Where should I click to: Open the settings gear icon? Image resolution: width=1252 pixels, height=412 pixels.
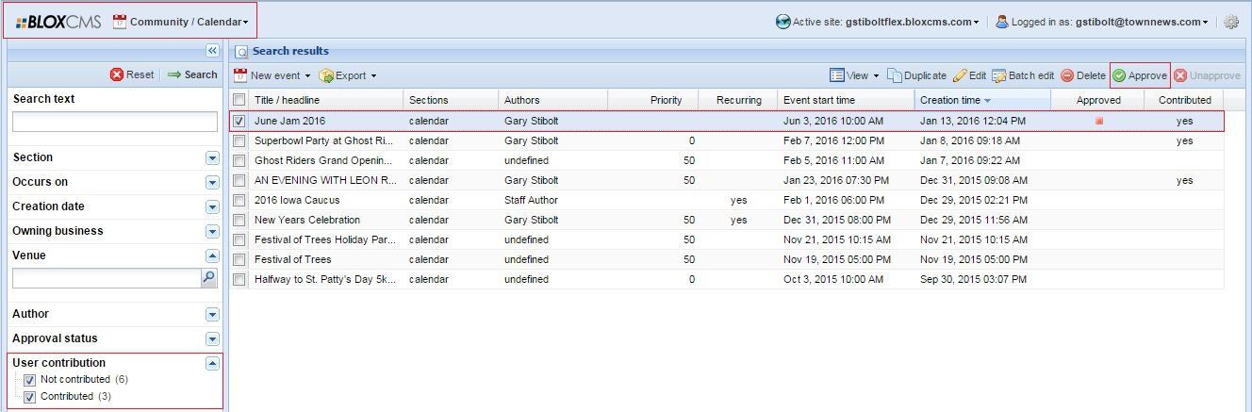click(x=1231, y=22)
